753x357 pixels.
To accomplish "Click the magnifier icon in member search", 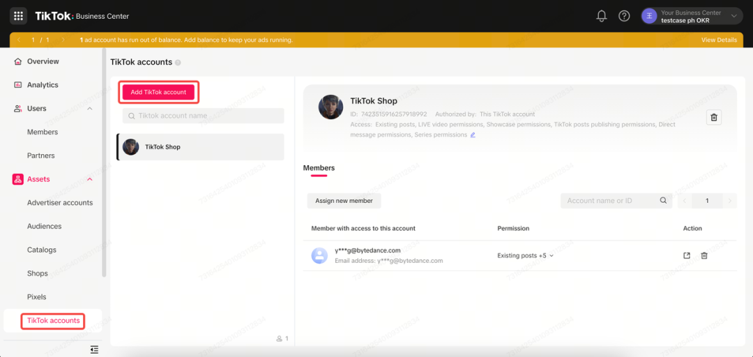I will [663, 201].
